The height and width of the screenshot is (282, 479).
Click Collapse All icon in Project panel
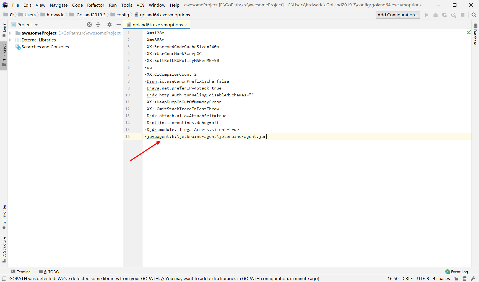tap(98, 25)
